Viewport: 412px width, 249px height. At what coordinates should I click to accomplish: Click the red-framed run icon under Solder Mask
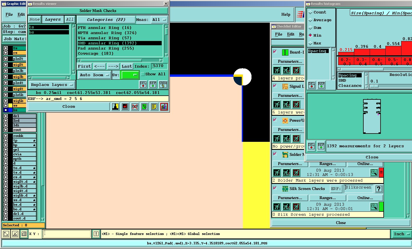coord(296,172)
